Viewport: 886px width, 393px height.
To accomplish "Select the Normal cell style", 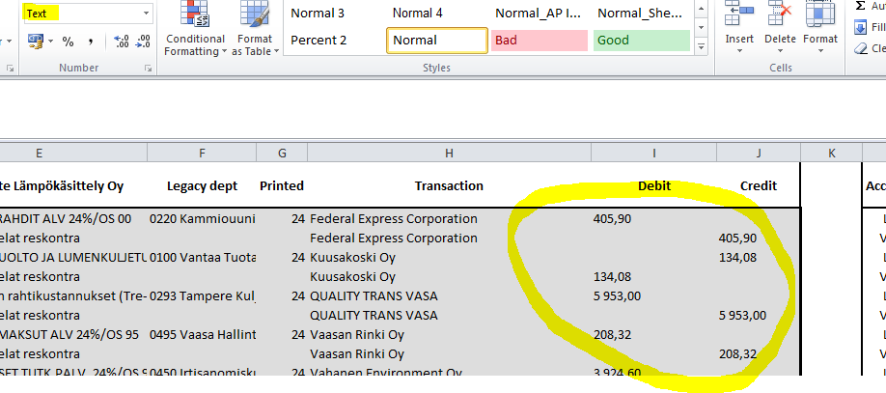I will (436, 41).
